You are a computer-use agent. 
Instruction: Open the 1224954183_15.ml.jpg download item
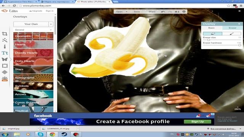point(58,129)
